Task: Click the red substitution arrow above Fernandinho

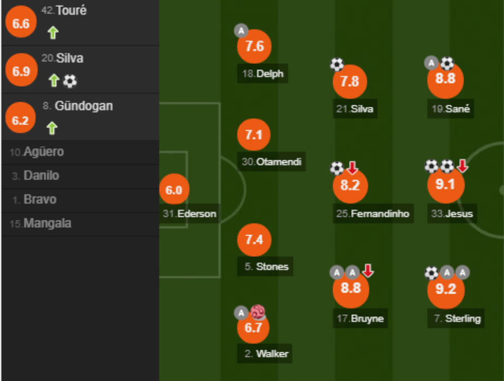Action: point(352,167)
